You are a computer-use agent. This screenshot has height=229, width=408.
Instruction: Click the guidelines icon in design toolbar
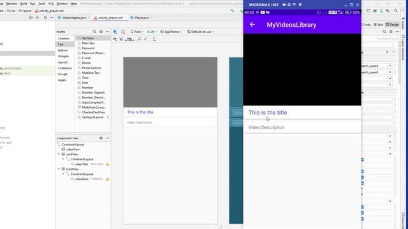coord(154,39)
